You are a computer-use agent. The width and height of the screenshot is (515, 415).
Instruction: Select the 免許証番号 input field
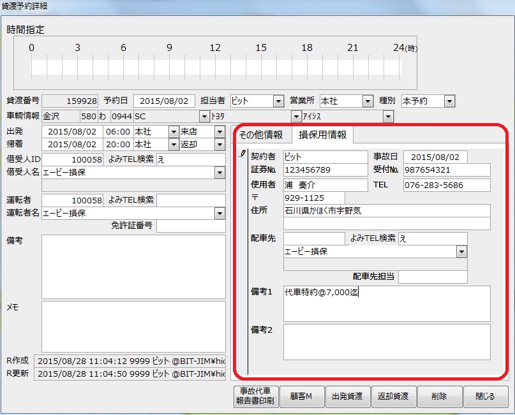(x=190, y=226)
